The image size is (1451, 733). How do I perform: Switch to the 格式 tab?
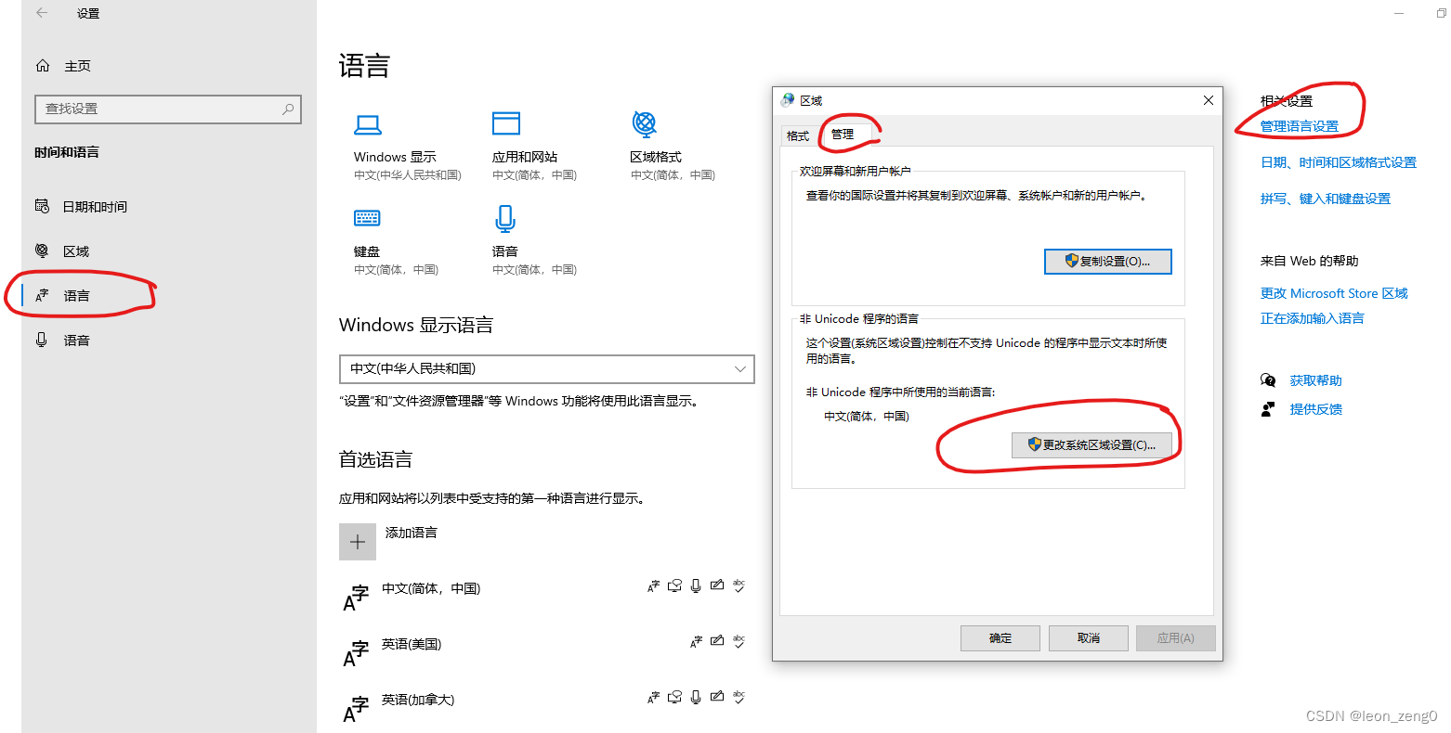[x=798, y=135]
